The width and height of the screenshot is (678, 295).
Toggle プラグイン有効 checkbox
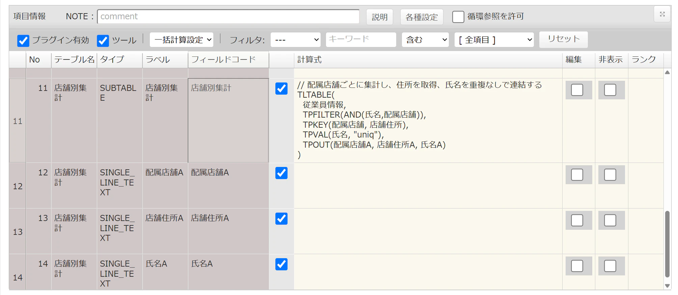(x=23, y=41)
